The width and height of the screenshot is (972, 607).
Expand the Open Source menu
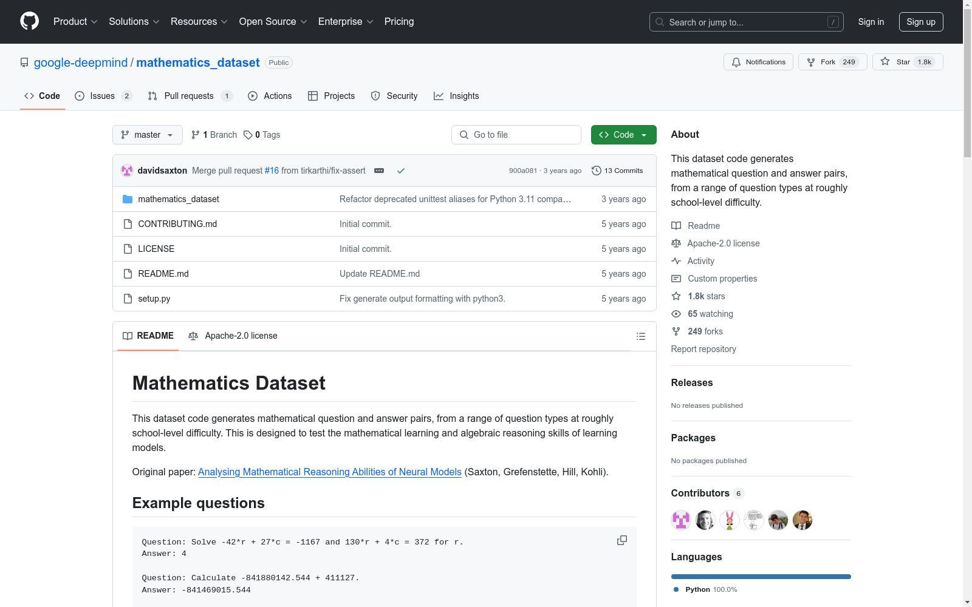(x=273, y=21)
